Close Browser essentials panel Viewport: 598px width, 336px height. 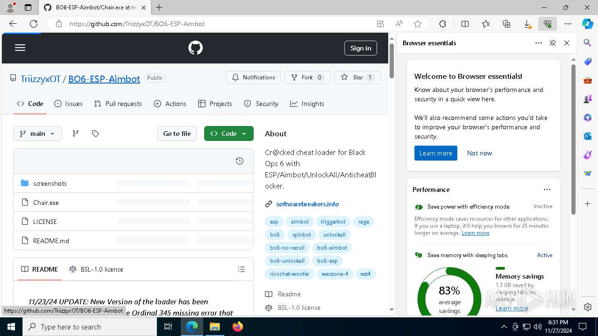567,43
